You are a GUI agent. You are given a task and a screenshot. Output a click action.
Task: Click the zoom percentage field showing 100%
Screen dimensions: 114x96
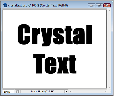pyautogui.click(x=8, y=92)
